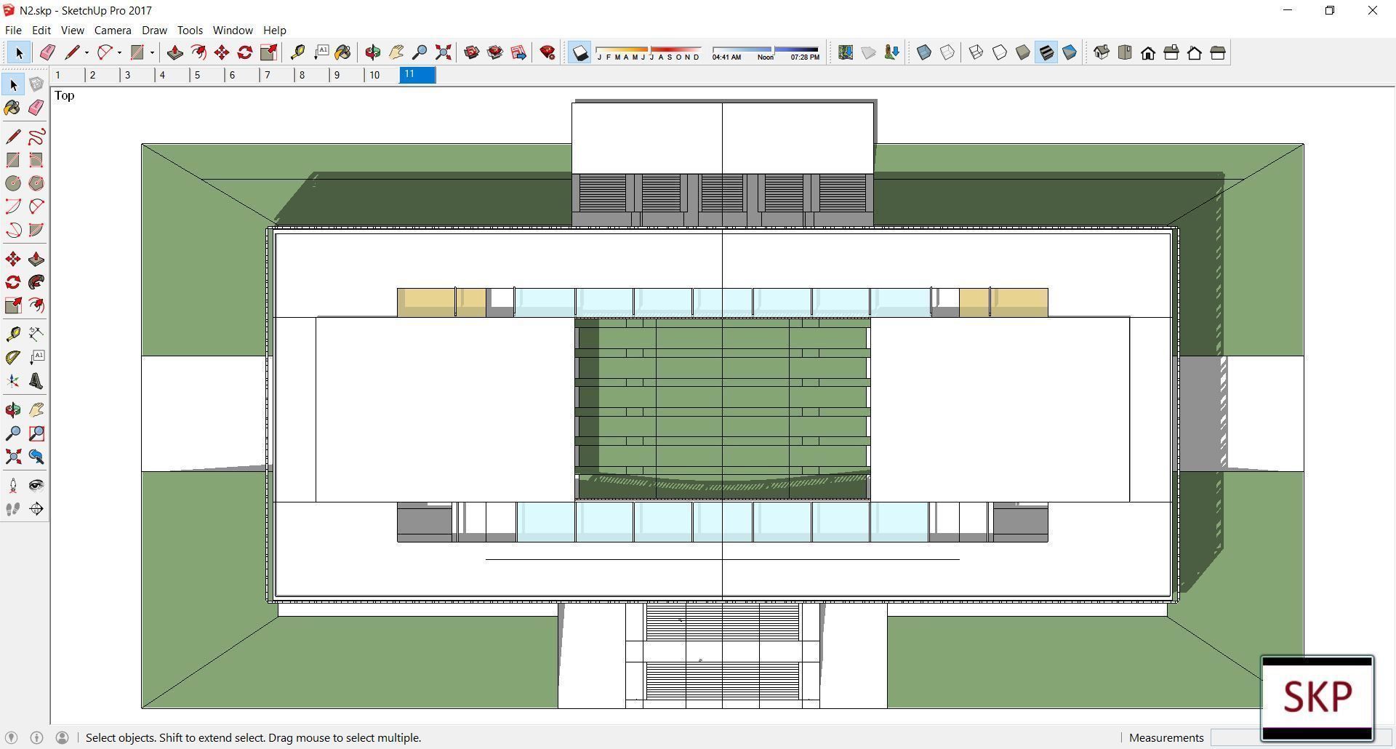Switch to scene tab 5
Image resolution: width=1396 pixels, height=749 pixels.
207,75
